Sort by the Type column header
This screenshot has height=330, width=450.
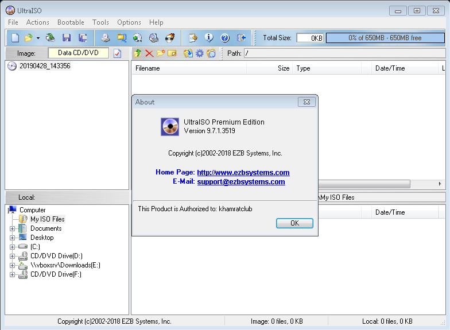point(327,68)
